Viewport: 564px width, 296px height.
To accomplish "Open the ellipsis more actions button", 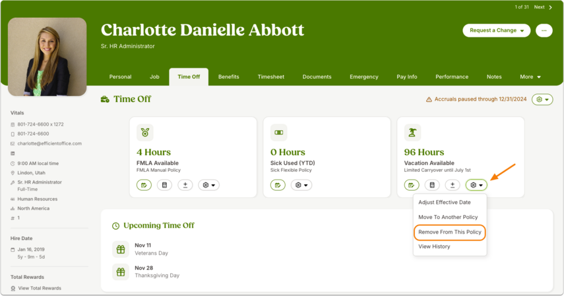I will click(x=544, y=30).
